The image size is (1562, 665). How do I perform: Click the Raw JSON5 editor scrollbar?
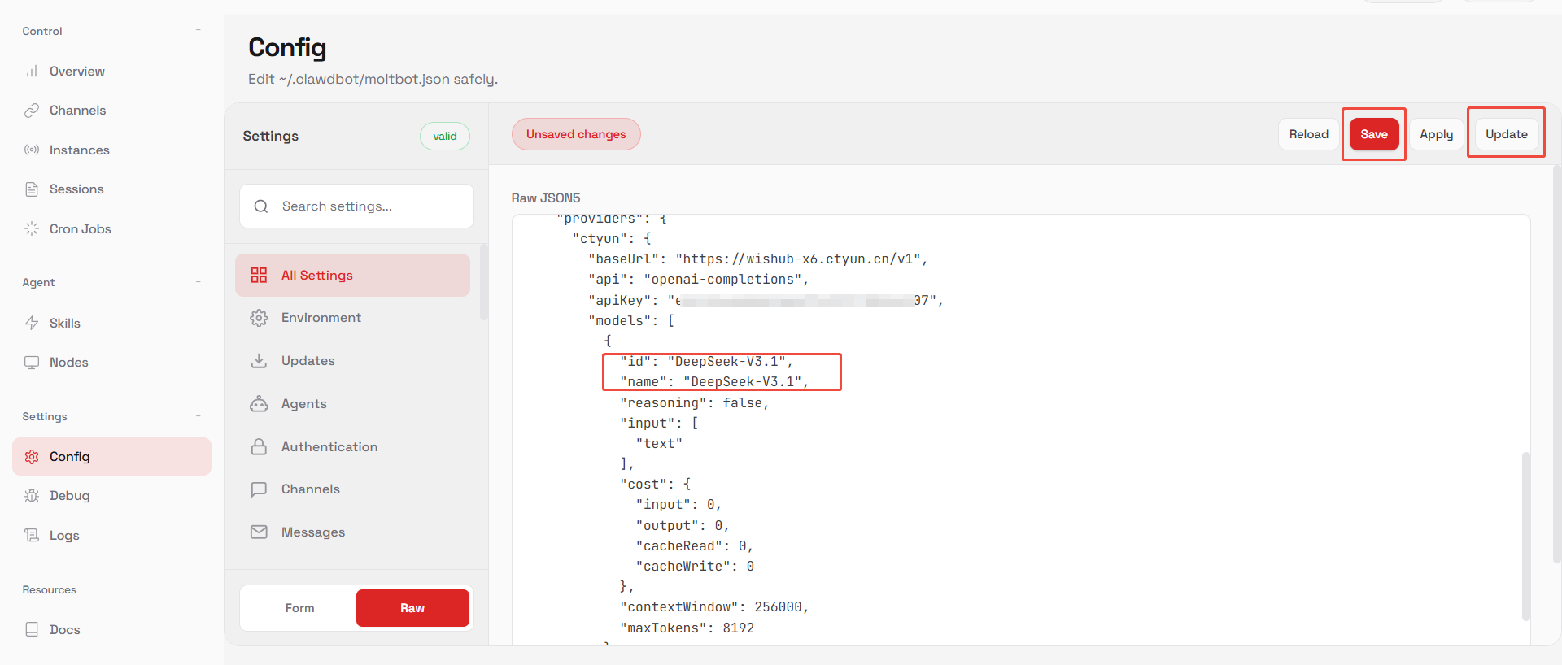tap(1525, 537)
